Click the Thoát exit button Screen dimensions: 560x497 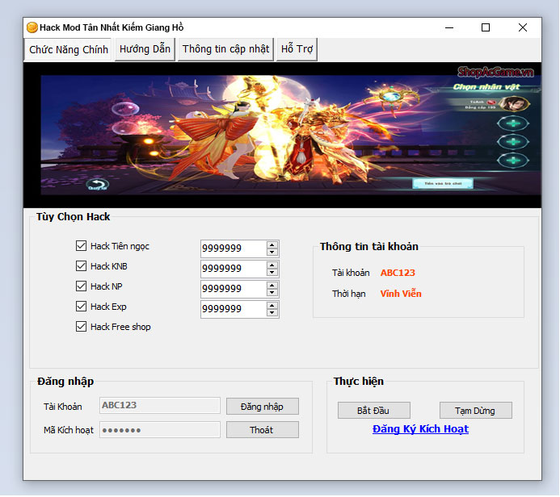pos(263,429)
